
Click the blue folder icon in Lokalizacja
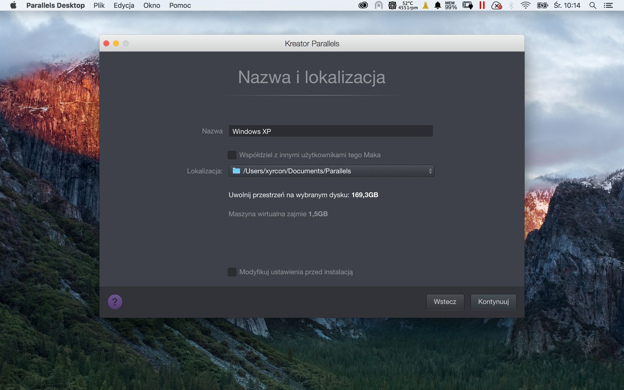[237, 171]
